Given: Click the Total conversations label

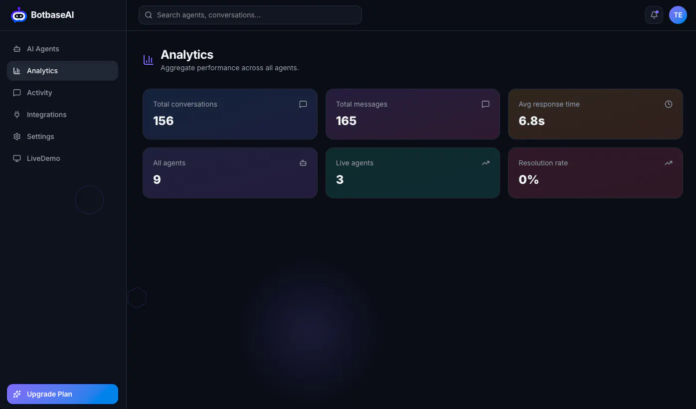Looking at the screenshot, I should (x=185, y=104).
